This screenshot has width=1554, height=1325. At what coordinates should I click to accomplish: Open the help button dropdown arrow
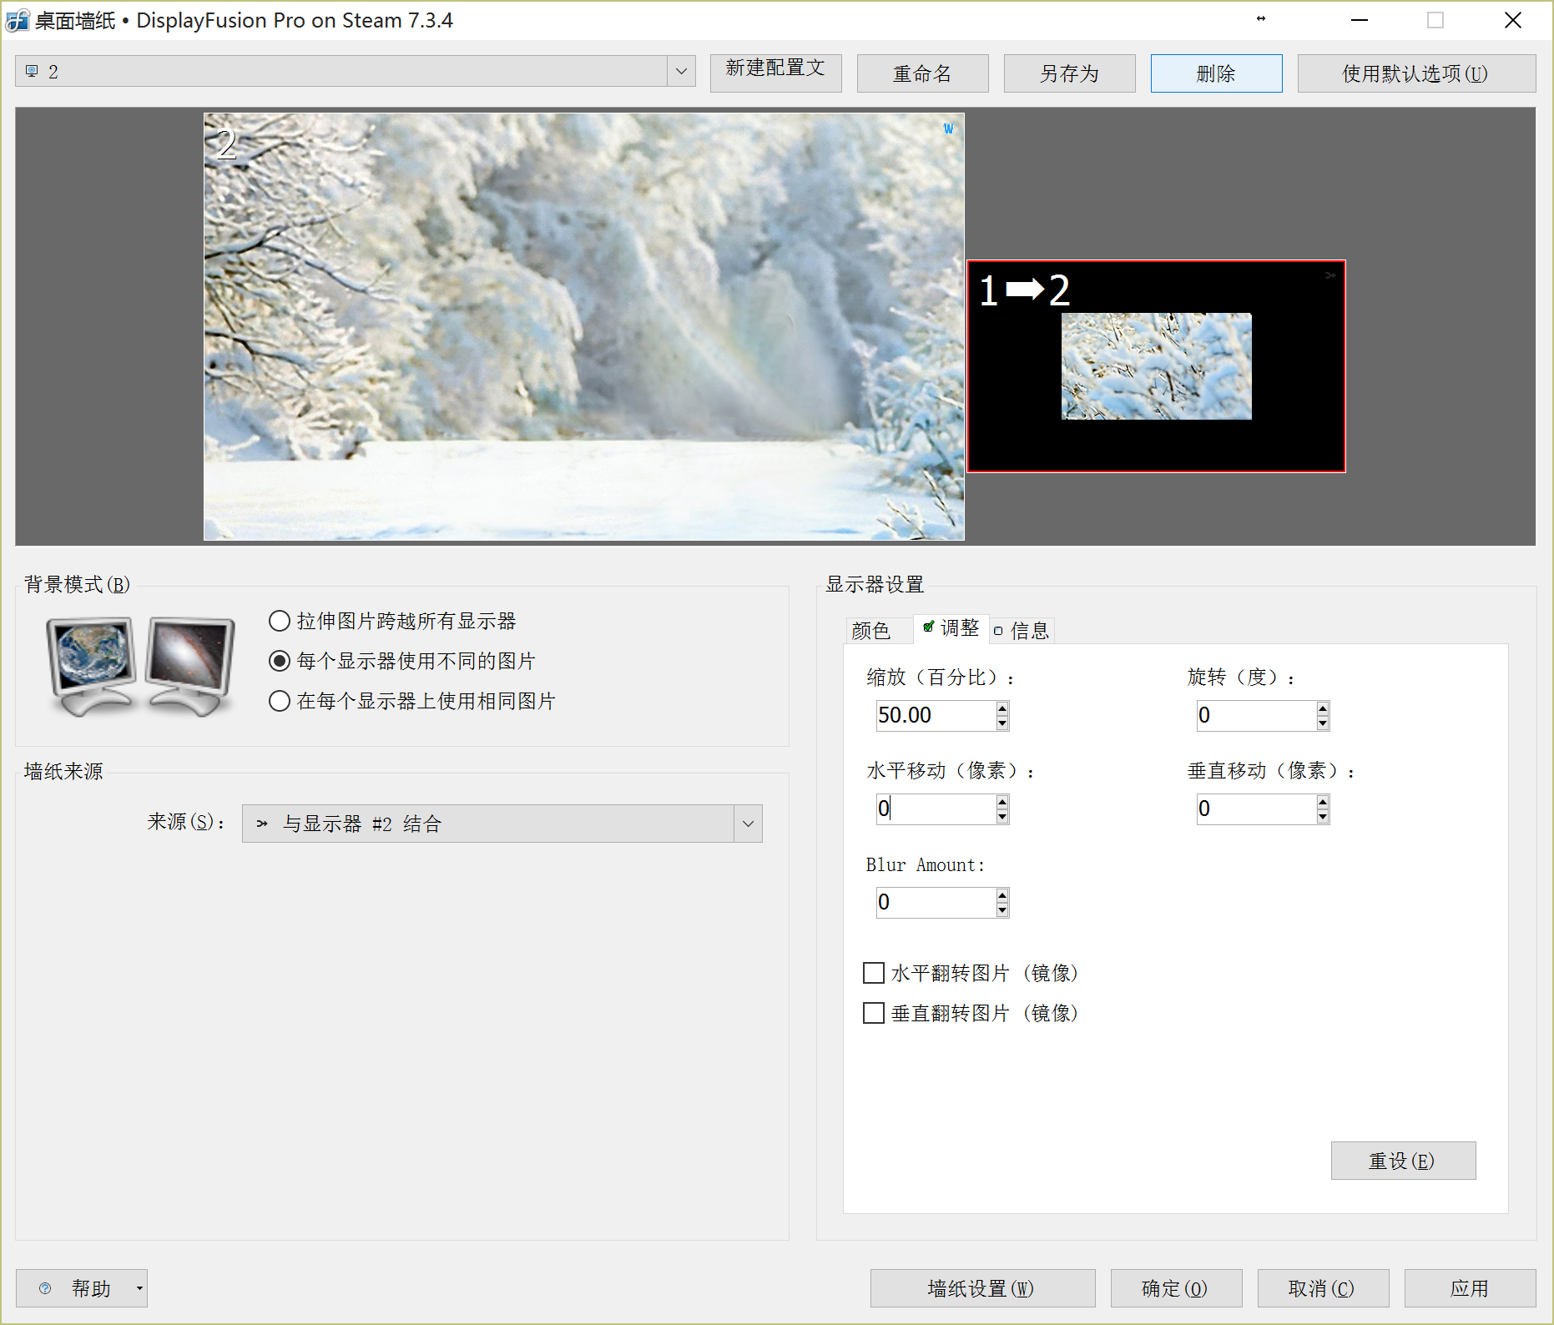139,1288
